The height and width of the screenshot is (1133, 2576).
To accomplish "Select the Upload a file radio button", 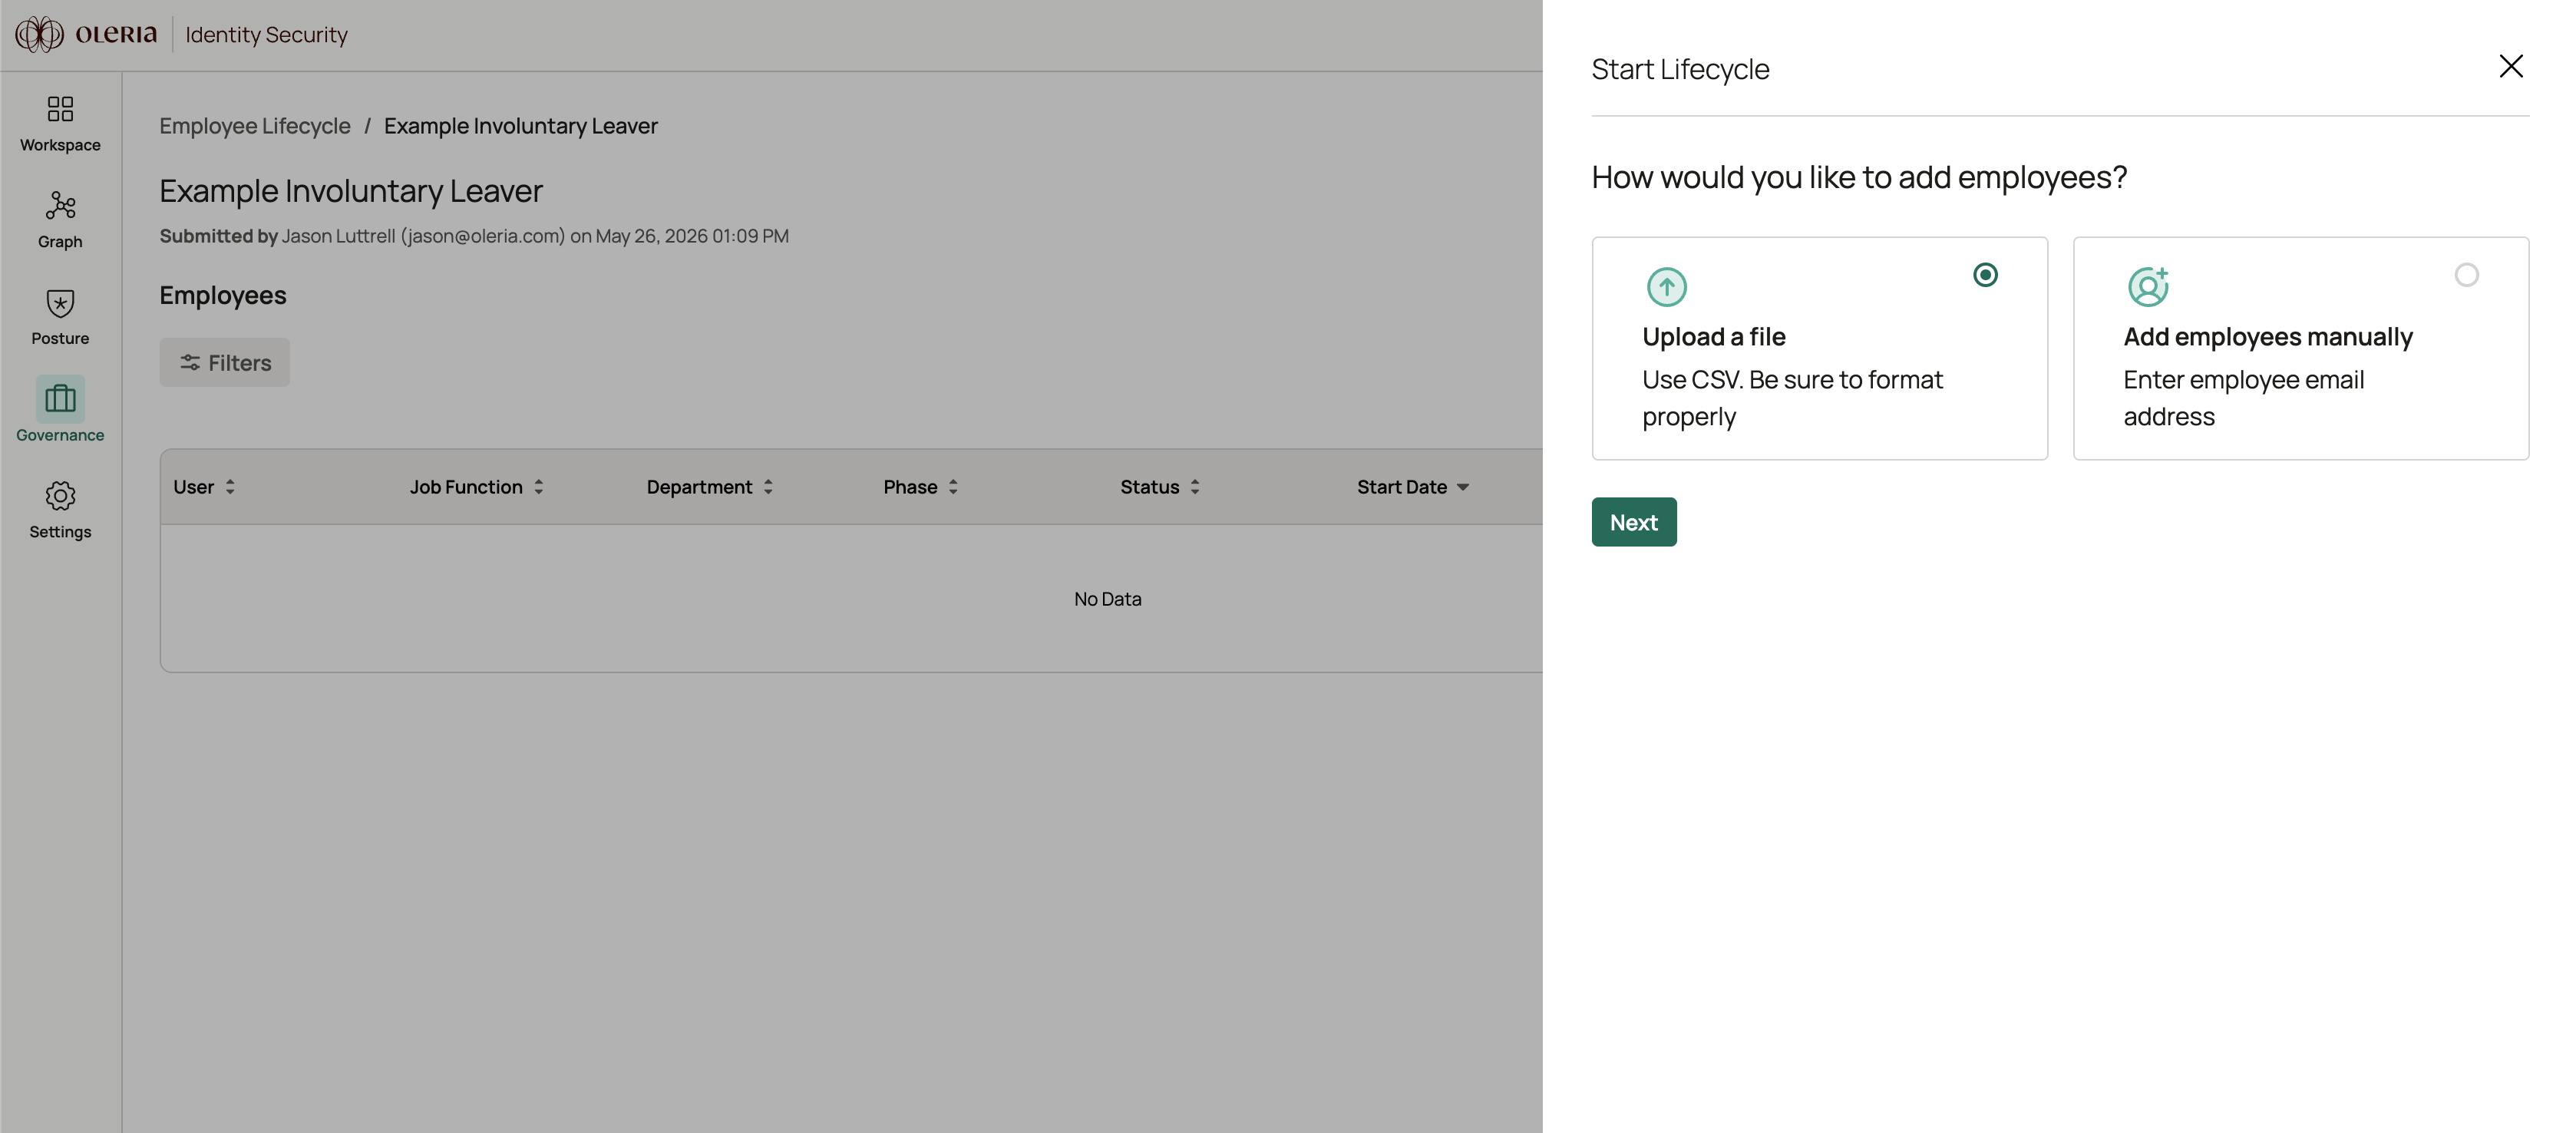I will coord(1985,275).
